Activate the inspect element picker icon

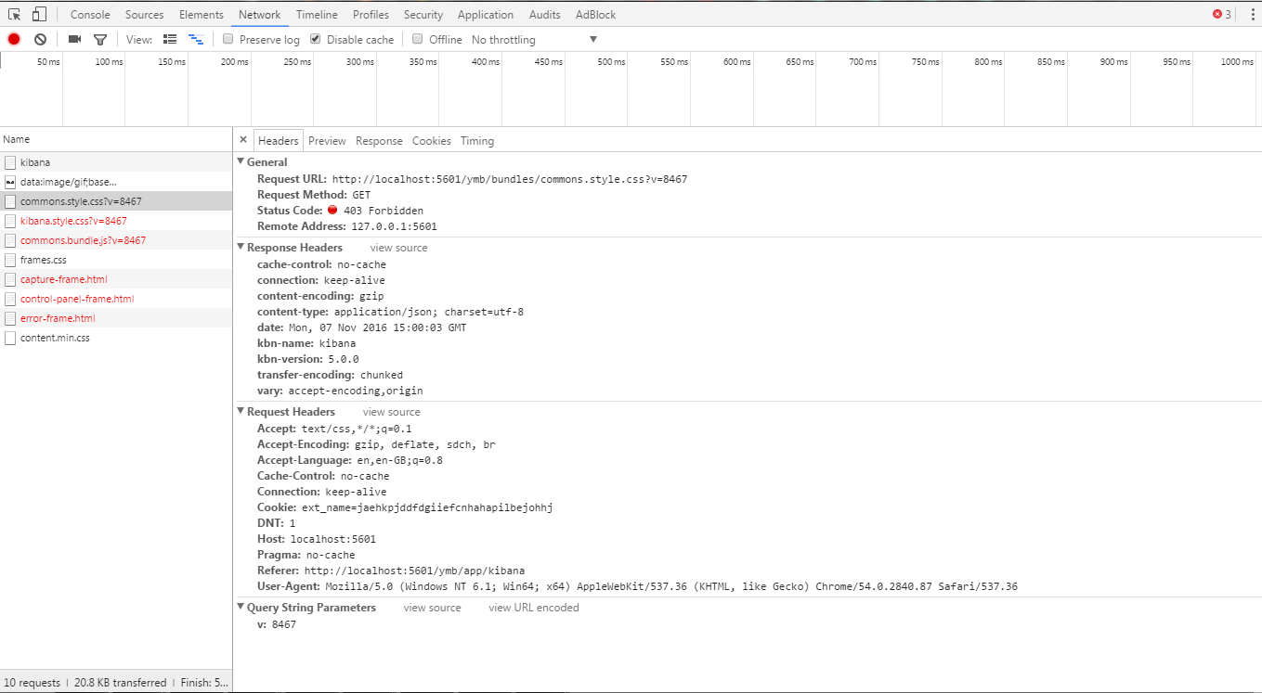14,14
